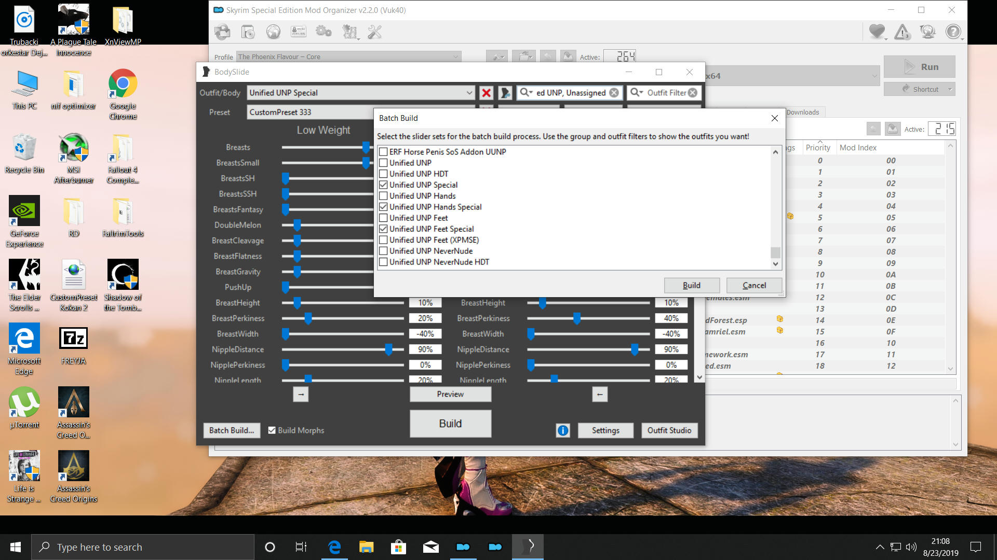
Task: Switch to the Downloads tab in Mod Organizer
Action: (x=803, y=112)
